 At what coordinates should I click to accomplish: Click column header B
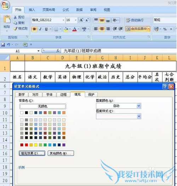33,58
